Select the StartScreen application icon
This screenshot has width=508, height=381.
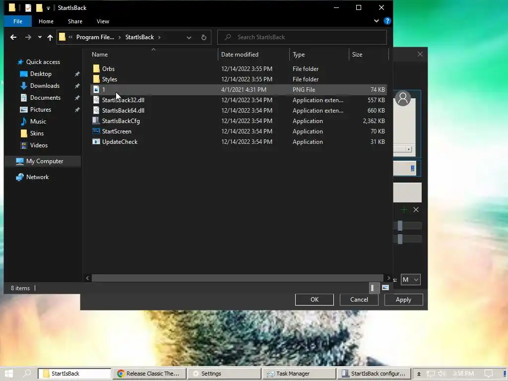pyautogui.click(x=96, y=131)
